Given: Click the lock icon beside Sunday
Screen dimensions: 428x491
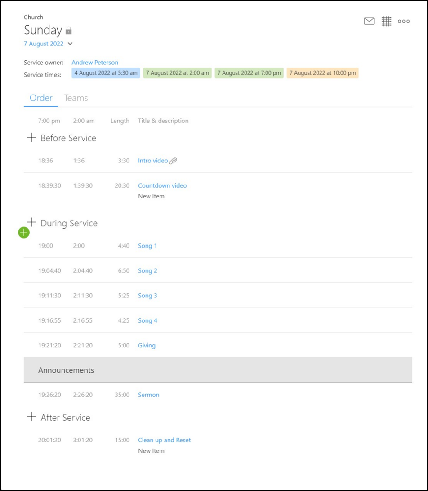Looking at the screenshot, I should 68,30.
